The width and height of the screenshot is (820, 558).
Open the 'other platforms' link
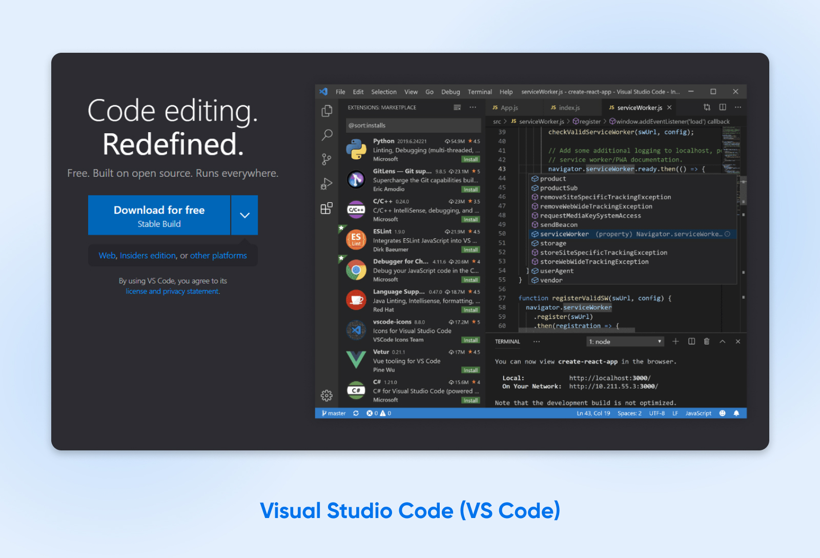coord(219,255)
